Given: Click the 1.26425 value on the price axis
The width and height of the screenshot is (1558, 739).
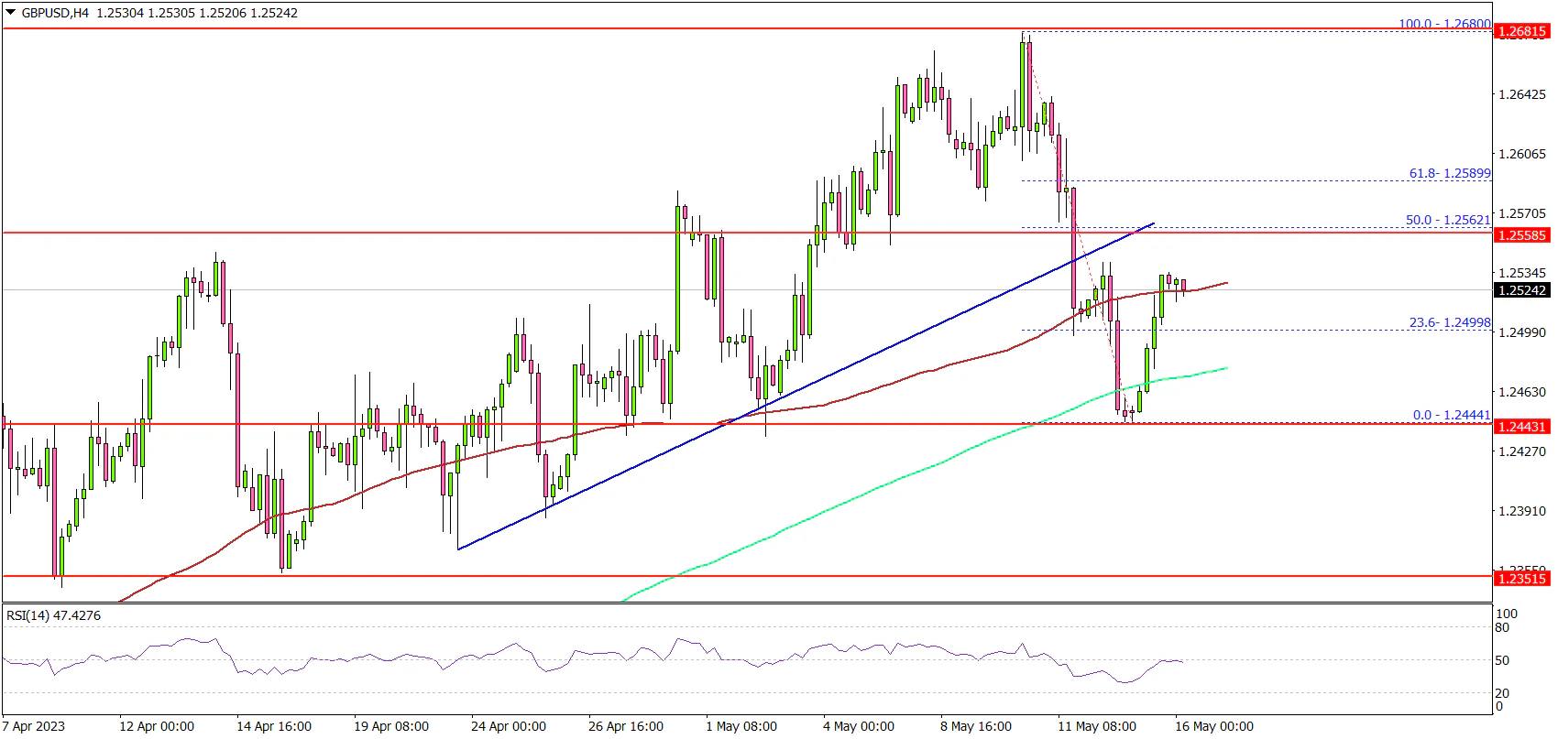Looking at the screenshot, I should (1521, 94).
